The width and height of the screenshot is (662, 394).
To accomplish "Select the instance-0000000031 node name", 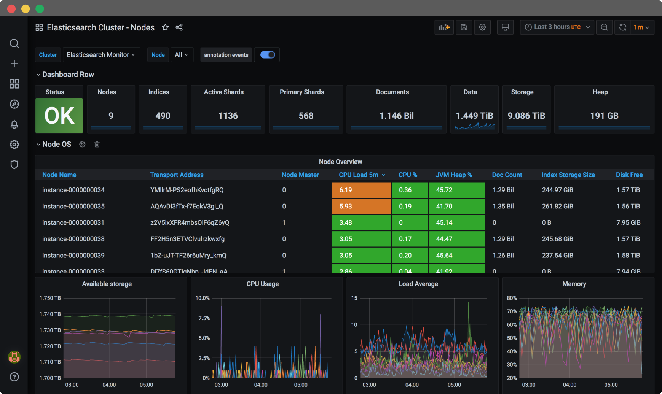I will (73, 223).
